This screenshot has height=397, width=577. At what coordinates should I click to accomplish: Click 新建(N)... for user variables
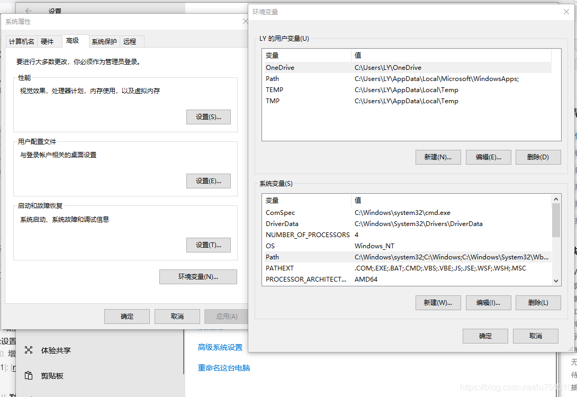[x=438, y=157]
